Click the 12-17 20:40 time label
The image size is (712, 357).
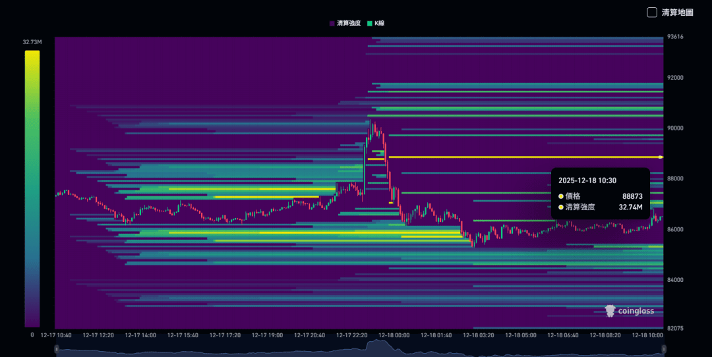[309, 335]
